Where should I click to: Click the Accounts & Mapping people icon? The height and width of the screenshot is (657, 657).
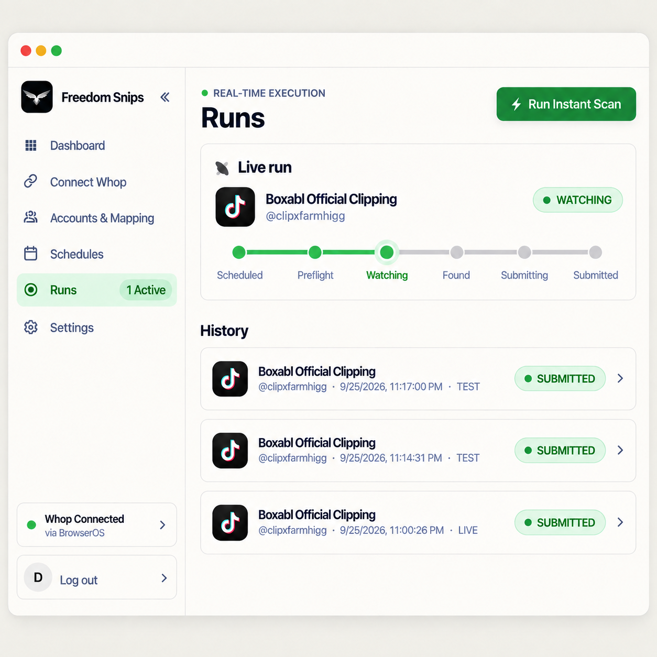(x=31, y=217)
